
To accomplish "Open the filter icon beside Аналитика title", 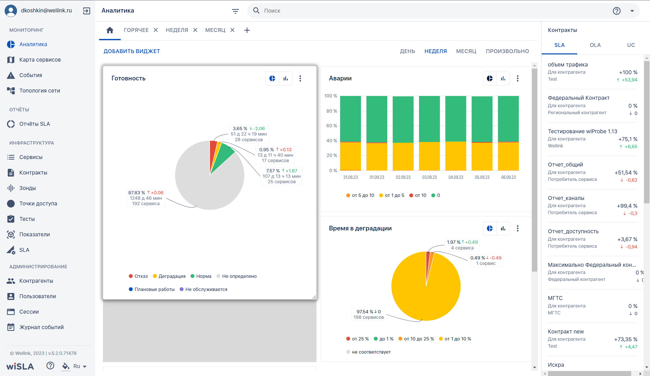I will coord(235,11).
